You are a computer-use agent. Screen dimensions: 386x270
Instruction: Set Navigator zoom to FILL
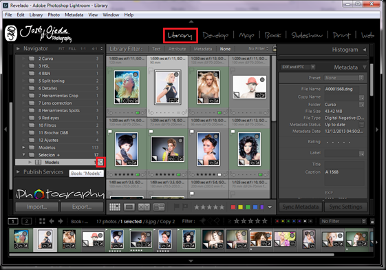pyautogui.click(x=72, y=49)
